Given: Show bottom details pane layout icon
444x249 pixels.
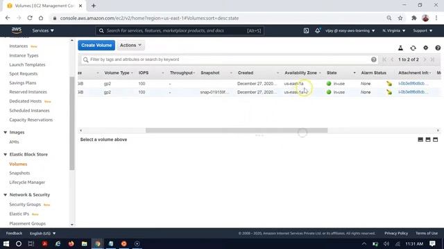Looking at the screenshot, I should click(420, 140).
